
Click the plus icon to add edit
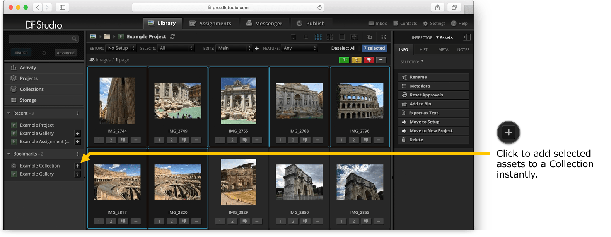click(257, 48)
